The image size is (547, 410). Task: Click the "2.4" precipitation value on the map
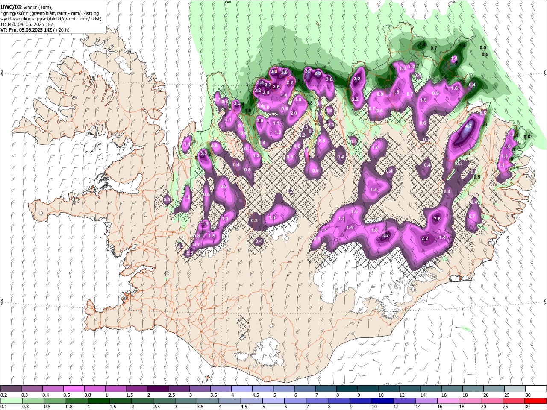266,92
